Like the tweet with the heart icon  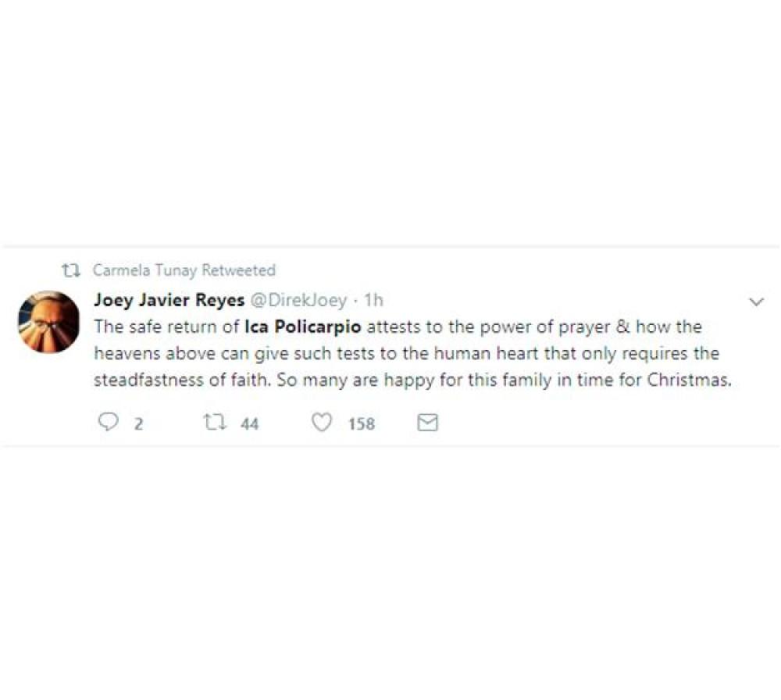point(321,423)
